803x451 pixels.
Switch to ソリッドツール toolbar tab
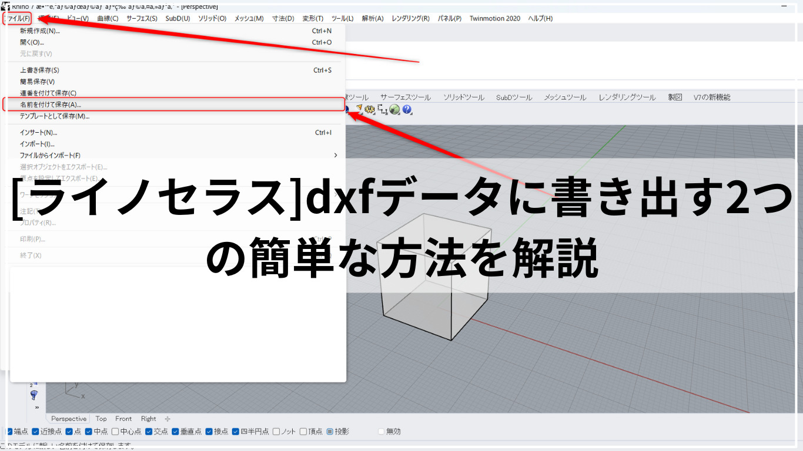(x=464, y=97)
